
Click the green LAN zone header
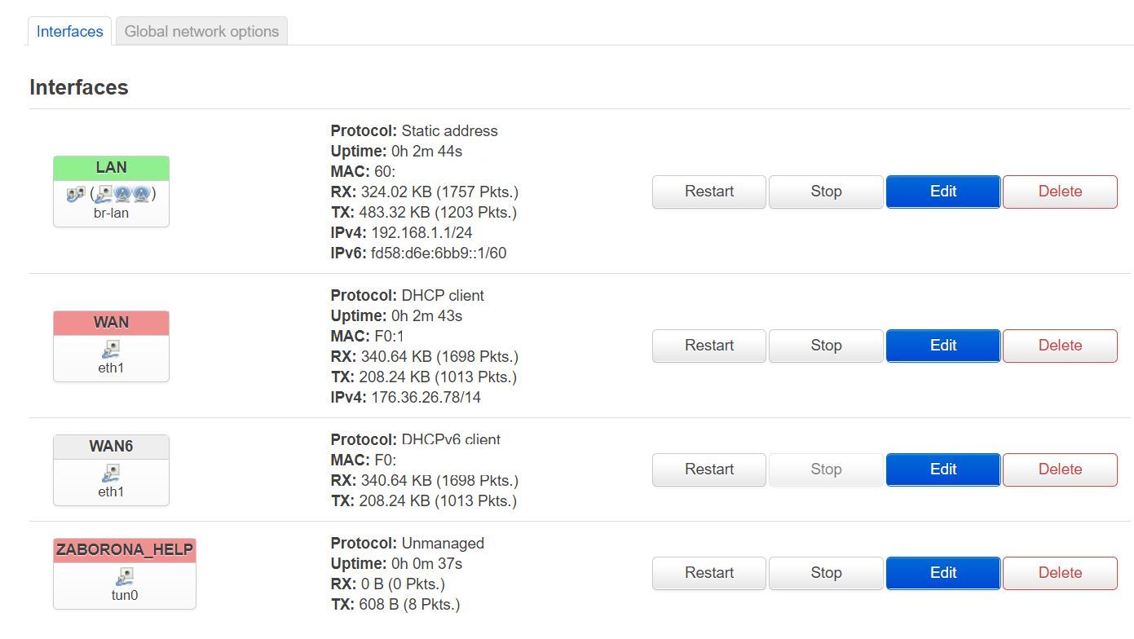click(x=111, y=167)
